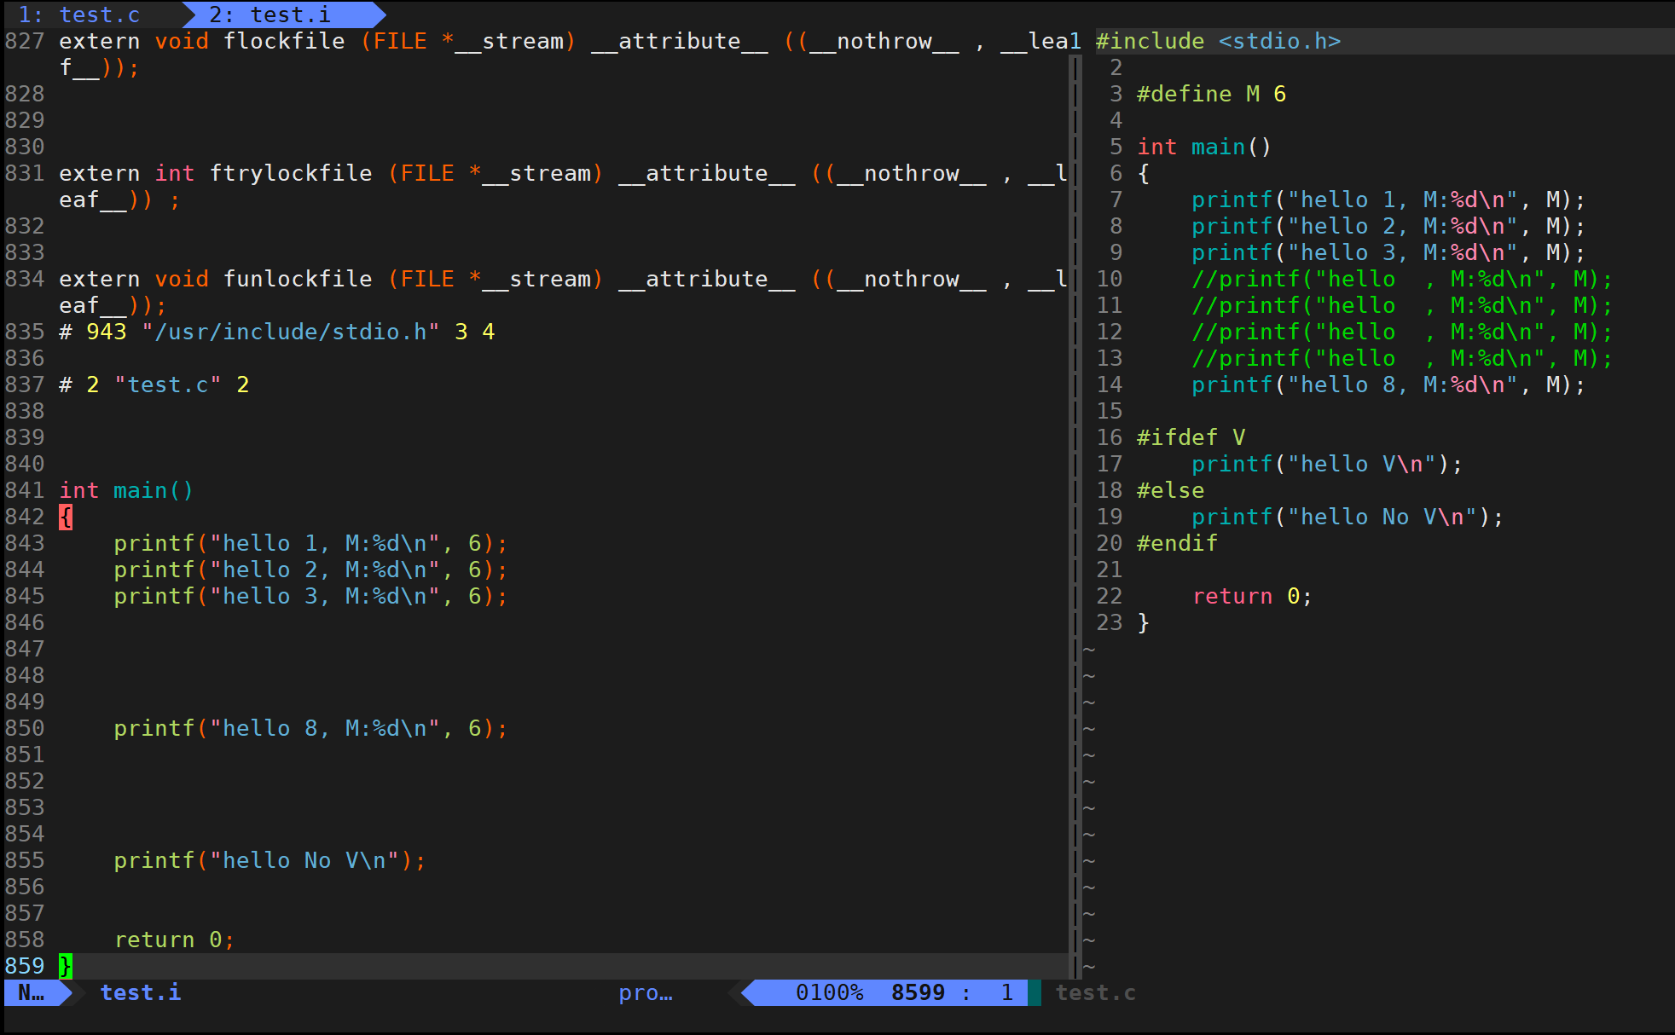The image size is (1675, 1035).
Task: Click test.i filename in the status bar
Action: point(141,992)
